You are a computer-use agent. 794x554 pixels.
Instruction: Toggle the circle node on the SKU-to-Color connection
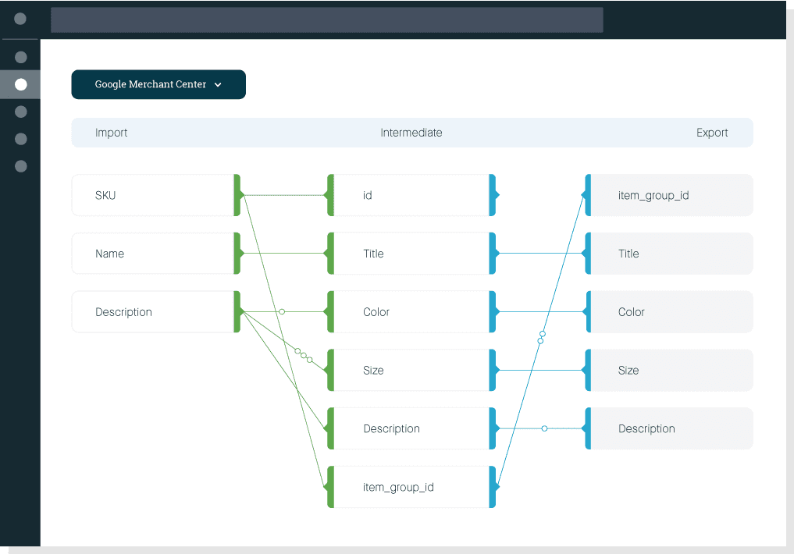pyautogui.click(x=281, y=311)
